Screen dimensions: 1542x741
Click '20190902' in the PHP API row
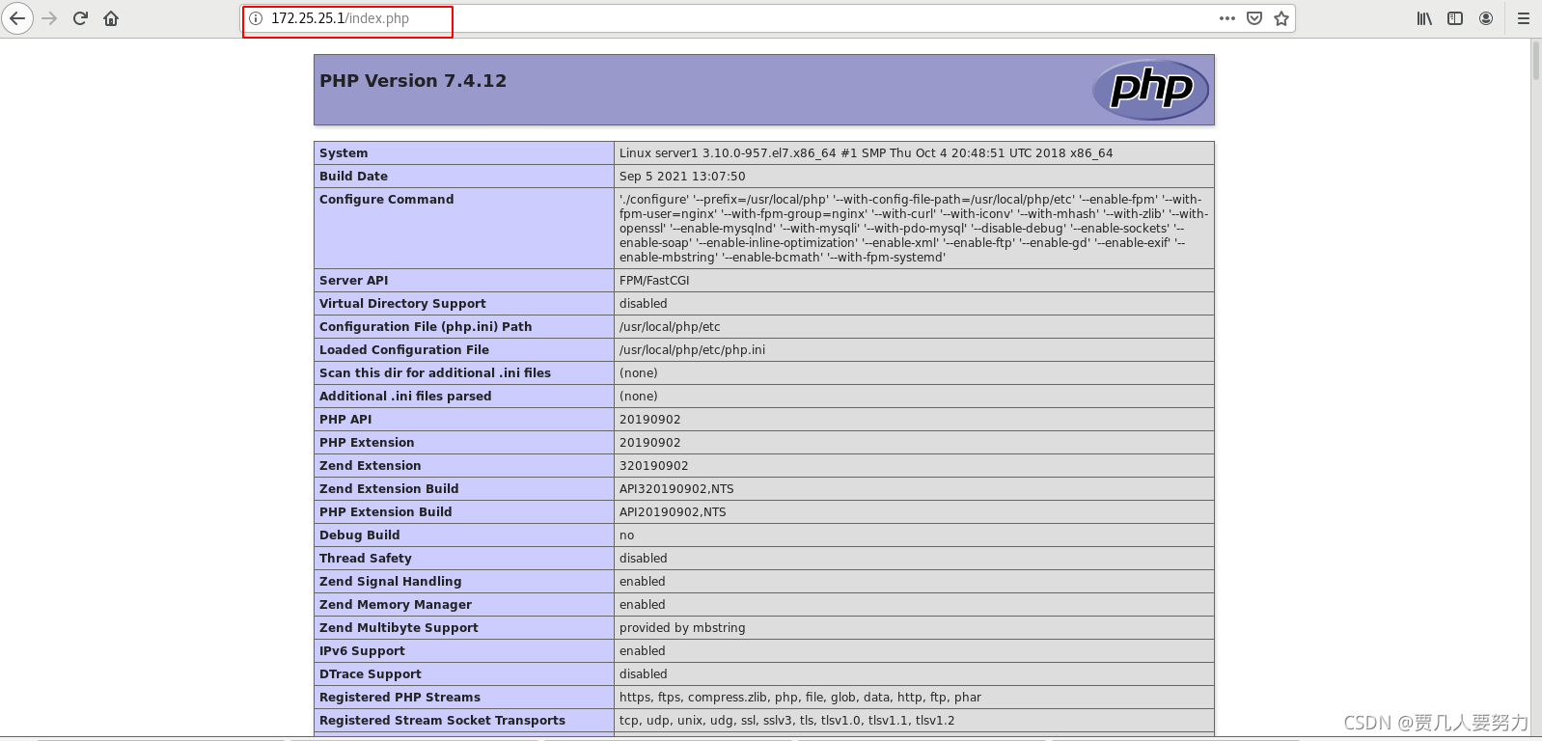pos(650,420)
